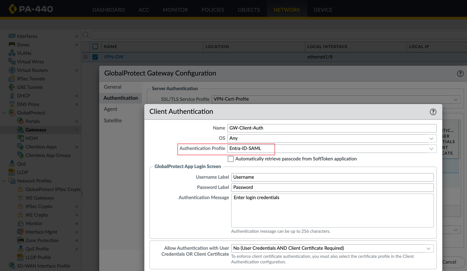Viewport: 467px width, 271px height.
Task: Check Automatically retrieve passcode from SoftToken
Action: (x=231, y=159)
